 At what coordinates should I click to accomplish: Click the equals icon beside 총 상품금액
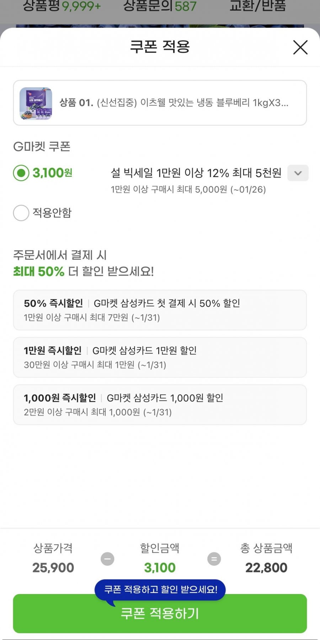pos(214,559)
